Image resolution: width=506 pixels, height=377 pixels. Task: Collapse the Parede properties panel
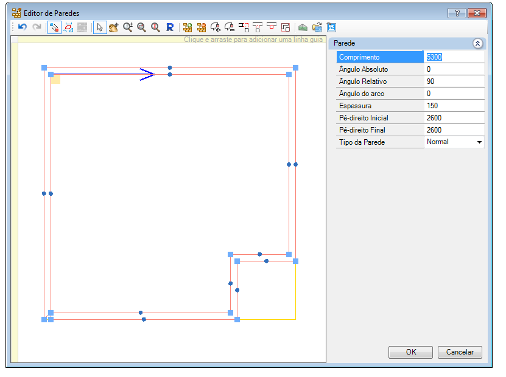click(477, 44)
